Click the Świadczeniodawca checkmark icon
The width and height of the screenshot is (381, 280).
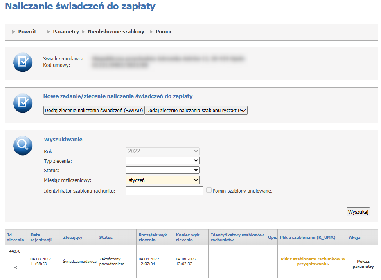23,62
